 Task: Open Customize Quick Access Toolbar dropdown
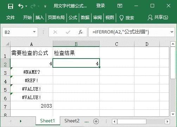[x=45, y=6]
